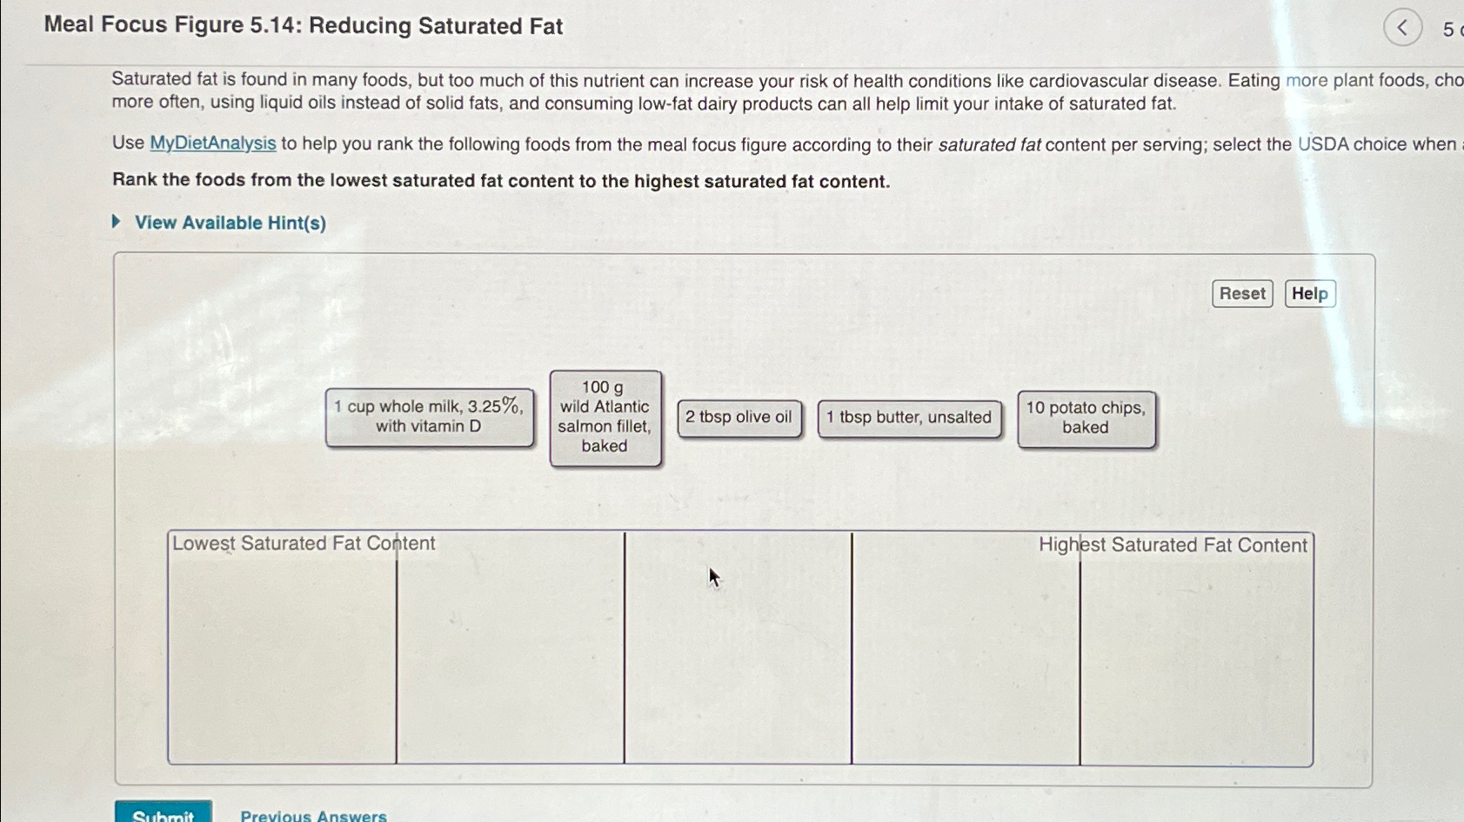Click the baked potato chips tile
1464x822 pixels.
coord(1086,418)
